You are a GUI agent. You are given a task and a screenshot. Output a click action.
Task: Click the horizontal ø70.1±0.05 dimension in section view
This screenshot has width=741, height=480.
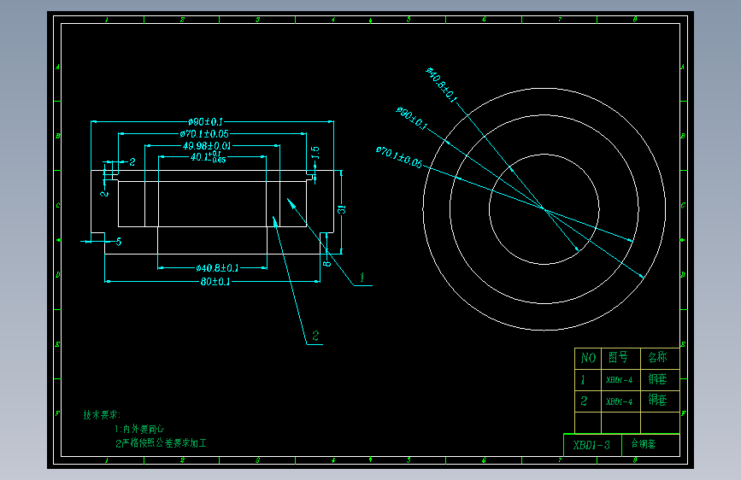click(x=204, y=134)
